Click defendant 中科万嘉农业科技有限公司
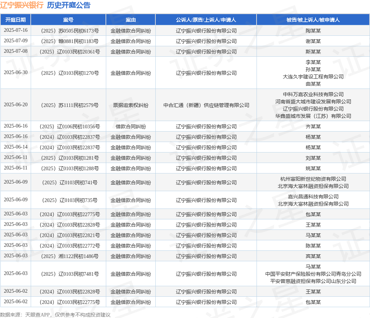This screenshot has width=370, height=318. click(313, 94)
